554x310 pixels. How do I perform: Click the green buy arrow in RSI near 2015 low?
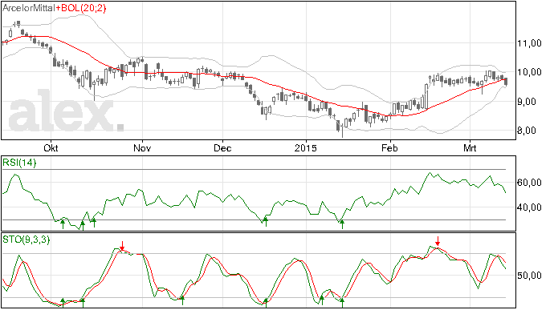click(342, 224)
